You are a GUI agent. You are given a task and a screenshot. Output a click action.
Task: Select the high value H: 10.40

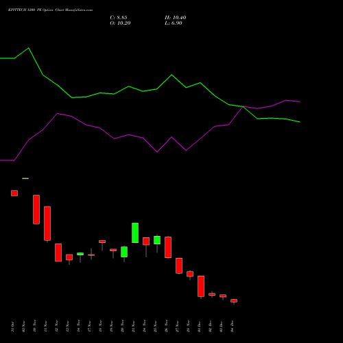(176, 18)
